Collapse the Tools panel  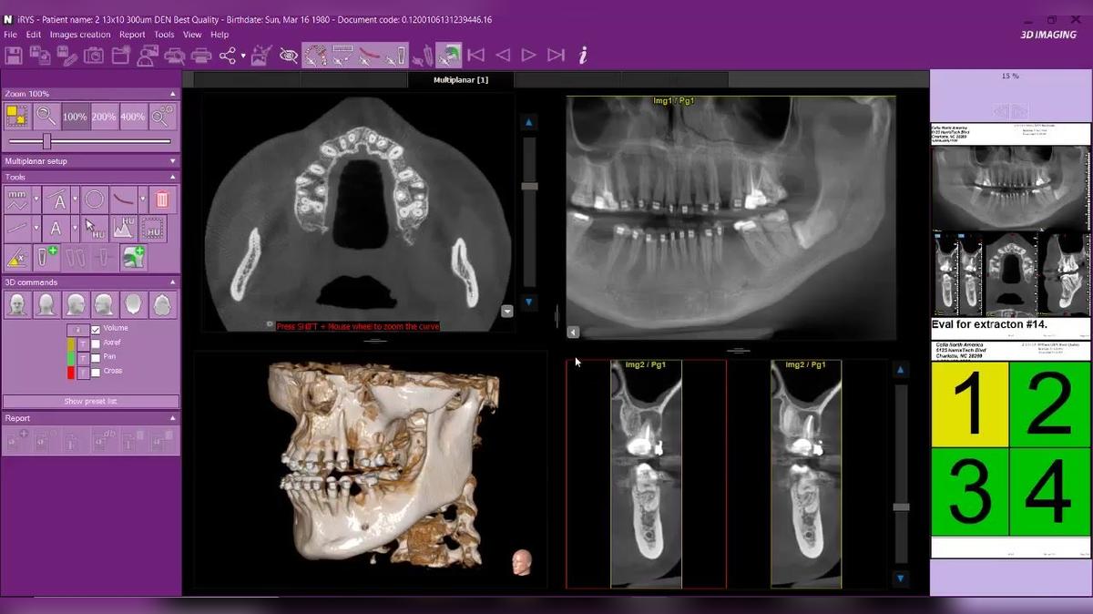[172, 178]
